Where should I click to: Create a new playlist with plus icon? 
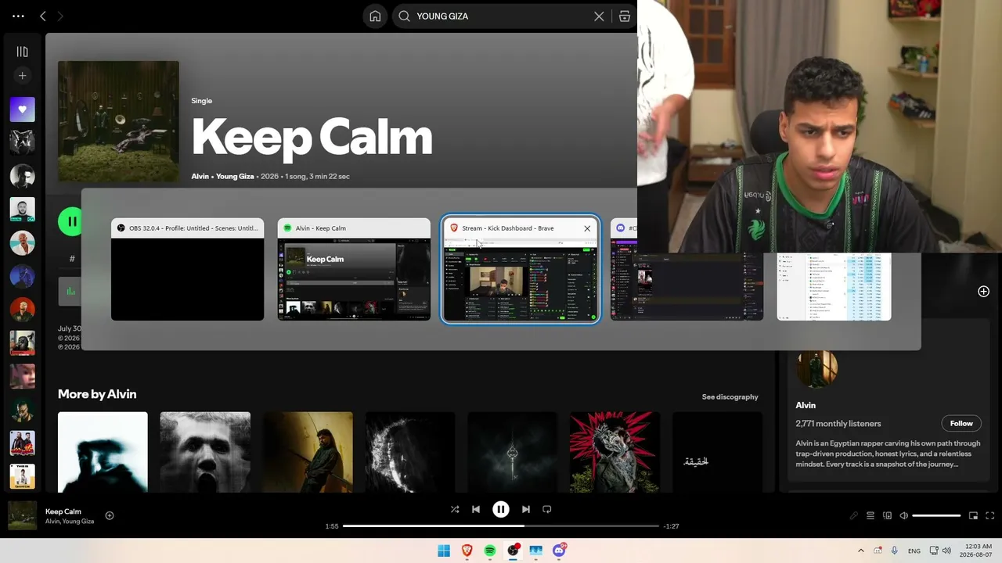click(22, 76)
